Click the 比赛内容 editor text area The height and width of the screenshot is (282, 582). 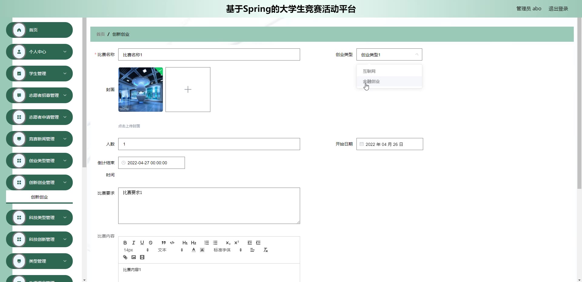point(209,273)
